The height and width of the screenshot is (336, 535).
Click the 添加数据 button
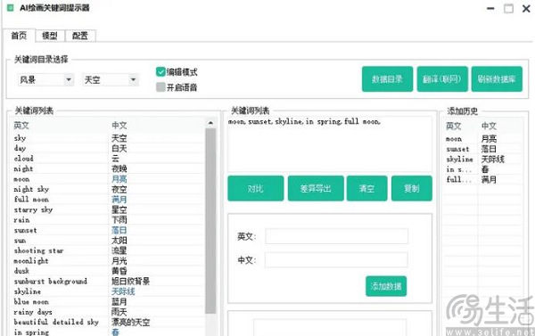pyautogui.click(x=386, y=286)
